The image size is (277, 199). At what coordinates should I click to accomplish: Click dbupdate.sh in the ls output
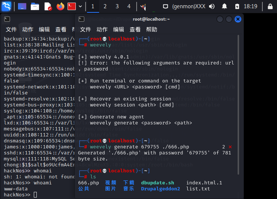point(158,183)
